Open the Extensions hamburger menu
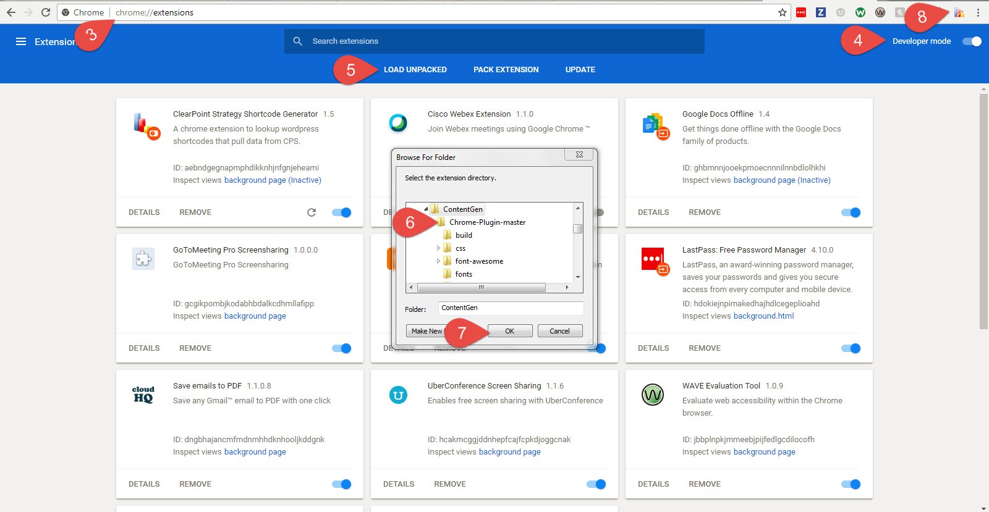Image resolution: width=989 pixels, height=512 pixels. click(21, 41)
